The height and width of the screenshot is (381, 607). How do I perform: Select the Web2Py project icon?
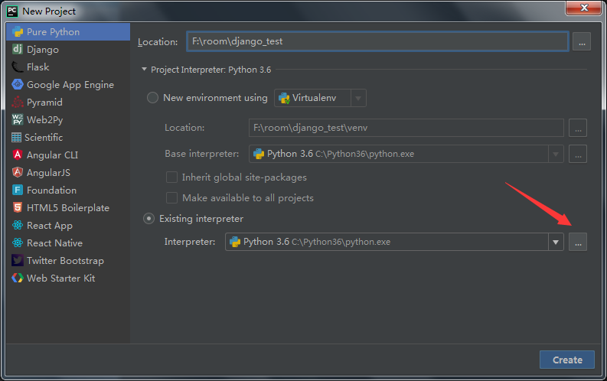coord(18,119)
